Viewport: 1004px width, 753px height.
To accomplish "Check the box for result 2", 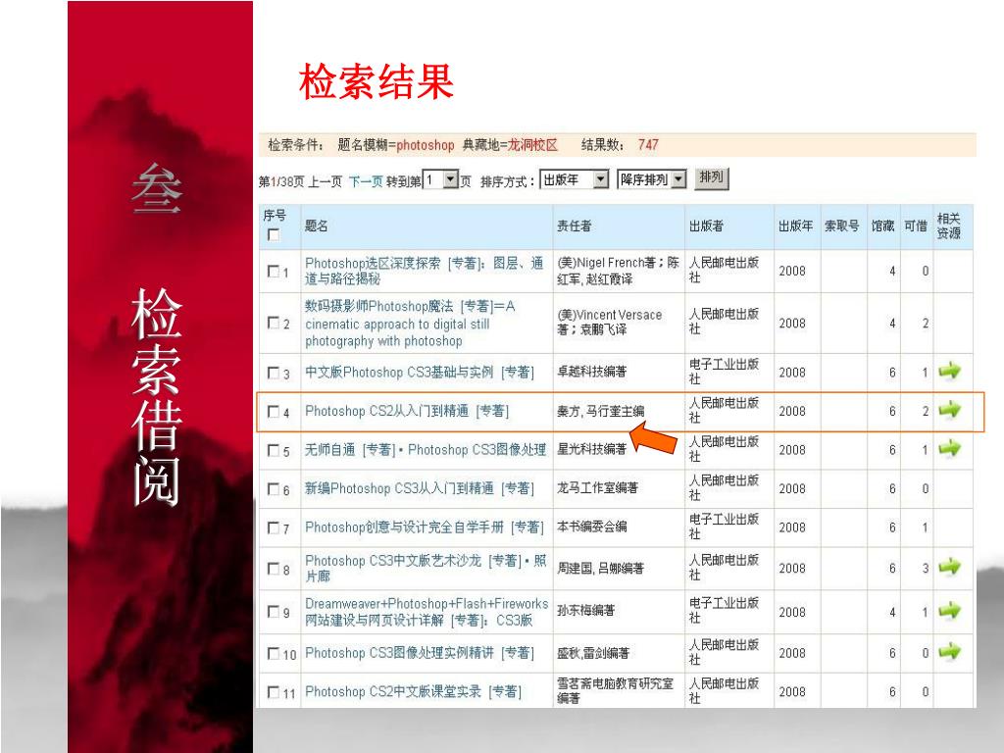I will tap(274, 322).
